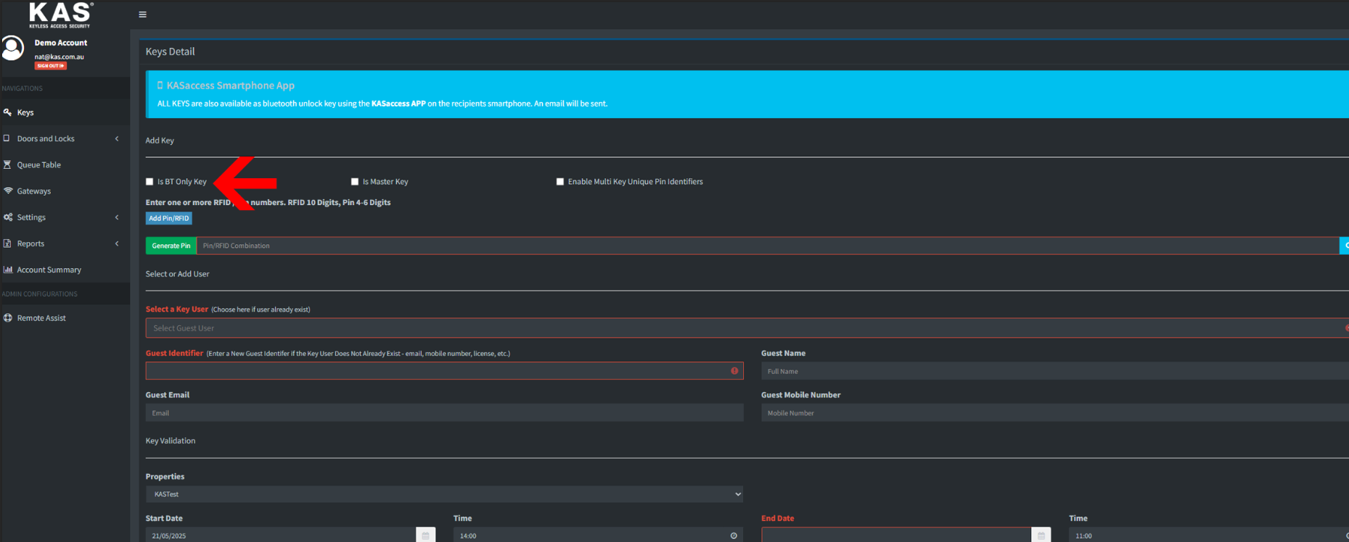Enable the Is BT Only Key checkbox

pos(149,182)
